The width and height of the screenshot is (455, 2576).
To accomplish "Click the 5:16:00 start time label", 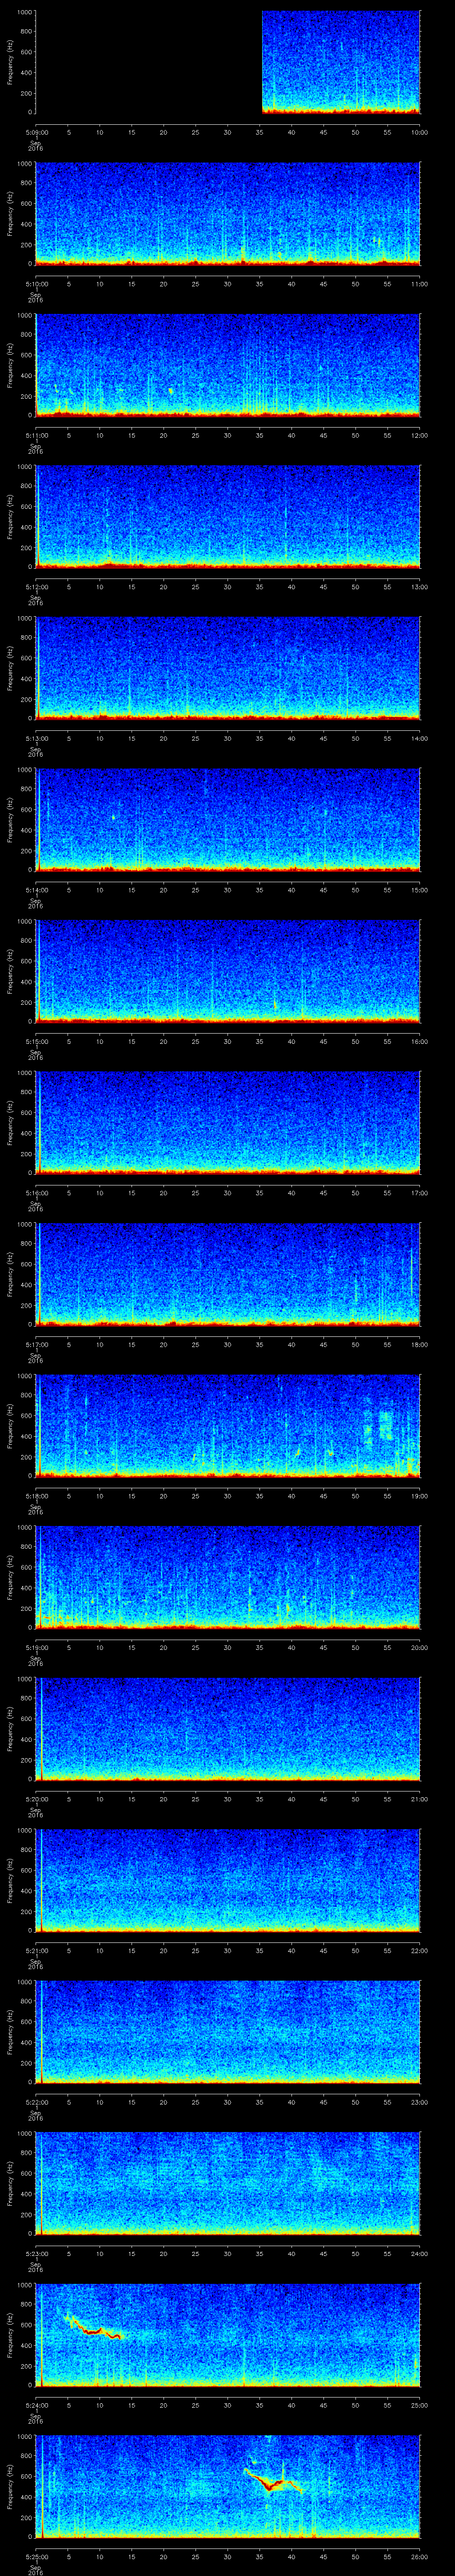I will click(x=36, y=1193).
